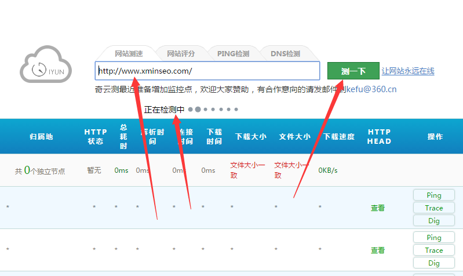This screenshot has height=276, width=463.
Task: Open 查看 in the first result row
Action: [x=378, y=208]
